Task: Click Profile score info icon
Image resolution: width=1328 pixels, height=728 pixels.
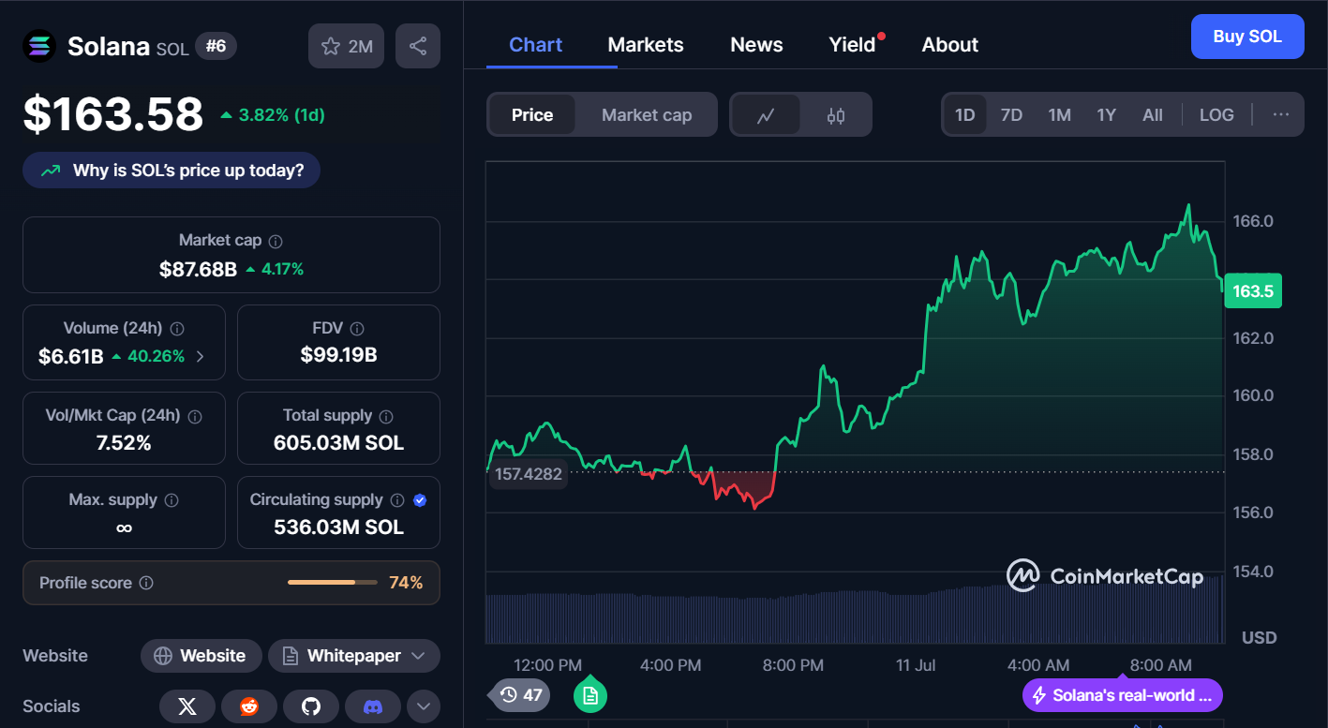Action: 146,583
